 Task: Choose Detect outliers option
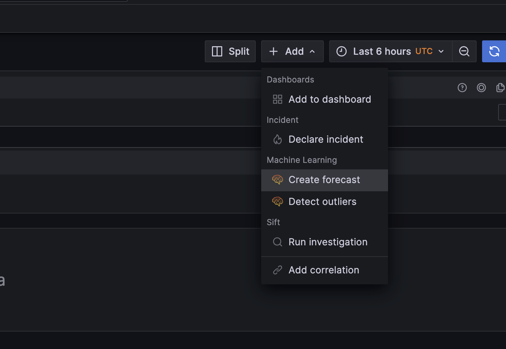click(x=322, y=202)
